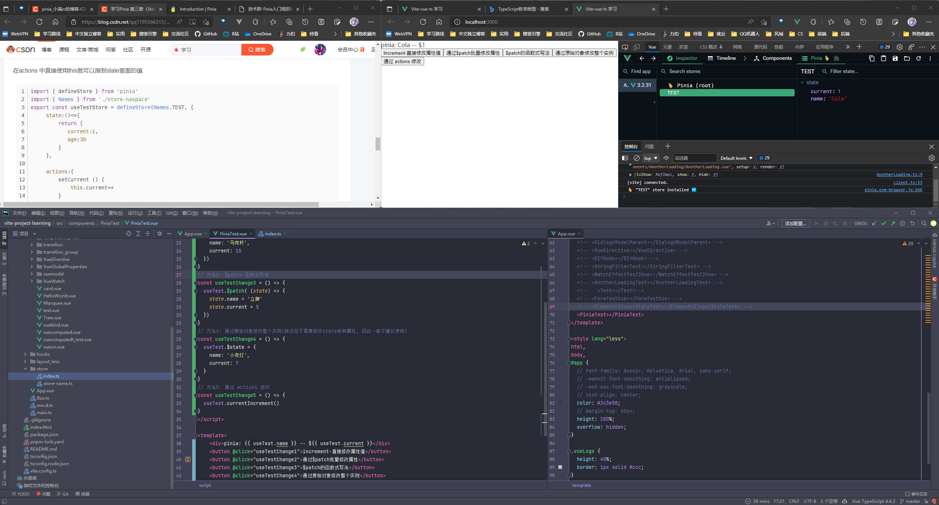This screenshot has width=939, height=505.
Task: Select the TEST store in Pinia list
Action: tap(727, 93)
